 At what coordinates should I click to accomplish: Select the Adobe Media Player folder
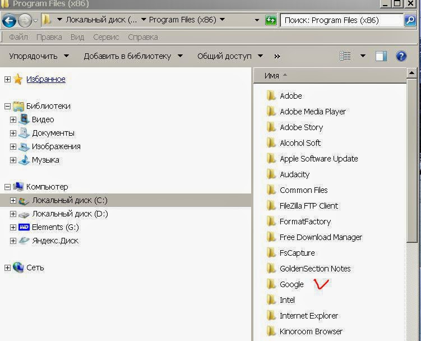pyautogui.click(x=313, y=112)
